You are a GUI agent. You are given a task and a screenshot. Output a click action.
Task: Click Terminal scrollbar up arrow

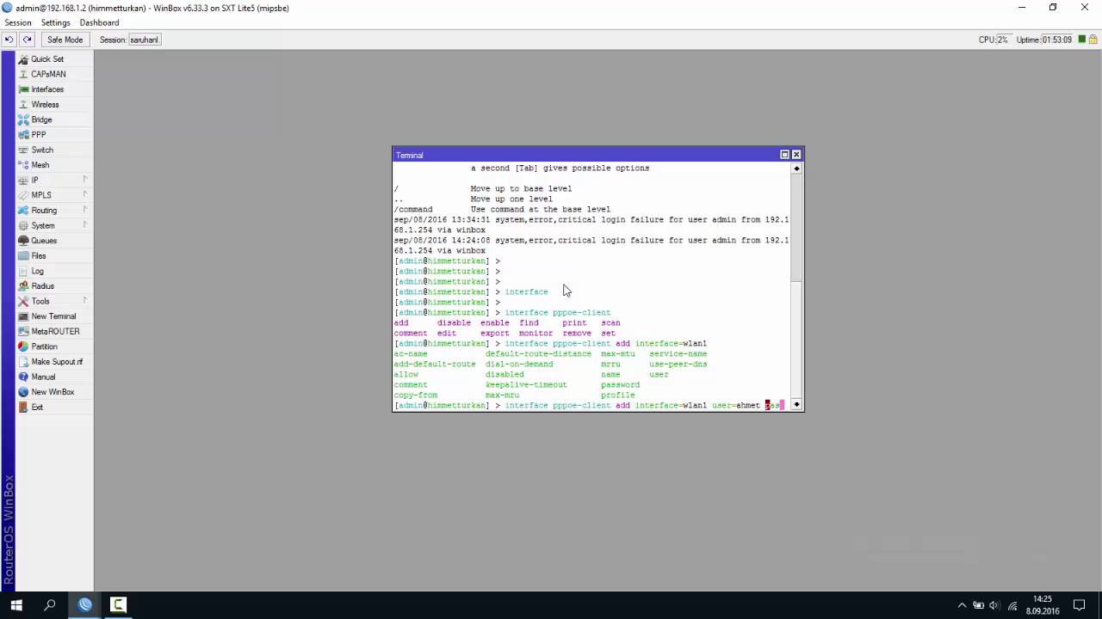click(796, 169)
